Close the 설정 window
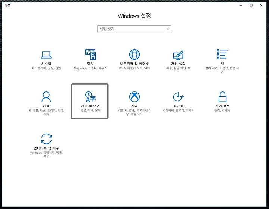 point(261,5)
